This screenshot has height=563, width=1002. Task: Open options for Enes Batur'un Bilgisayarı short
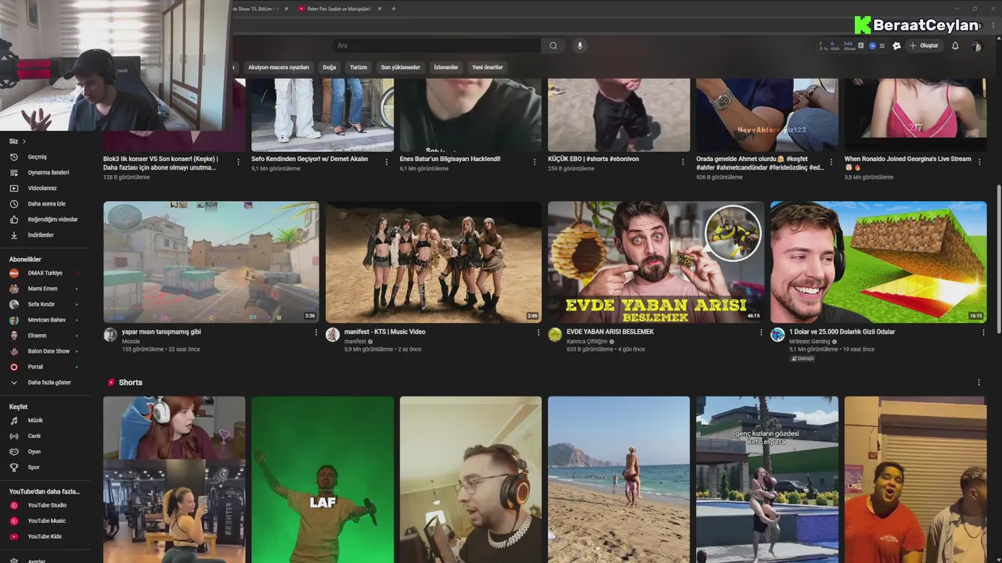(535, 162)
